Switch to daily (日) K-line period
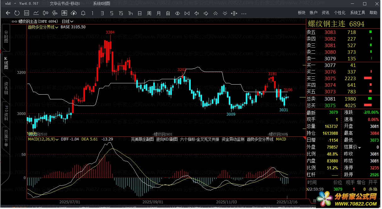Screen dimensions: 382x209 [x=140, y=13]
